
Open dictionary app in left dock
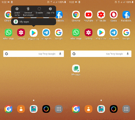click(x=34, y=109)
